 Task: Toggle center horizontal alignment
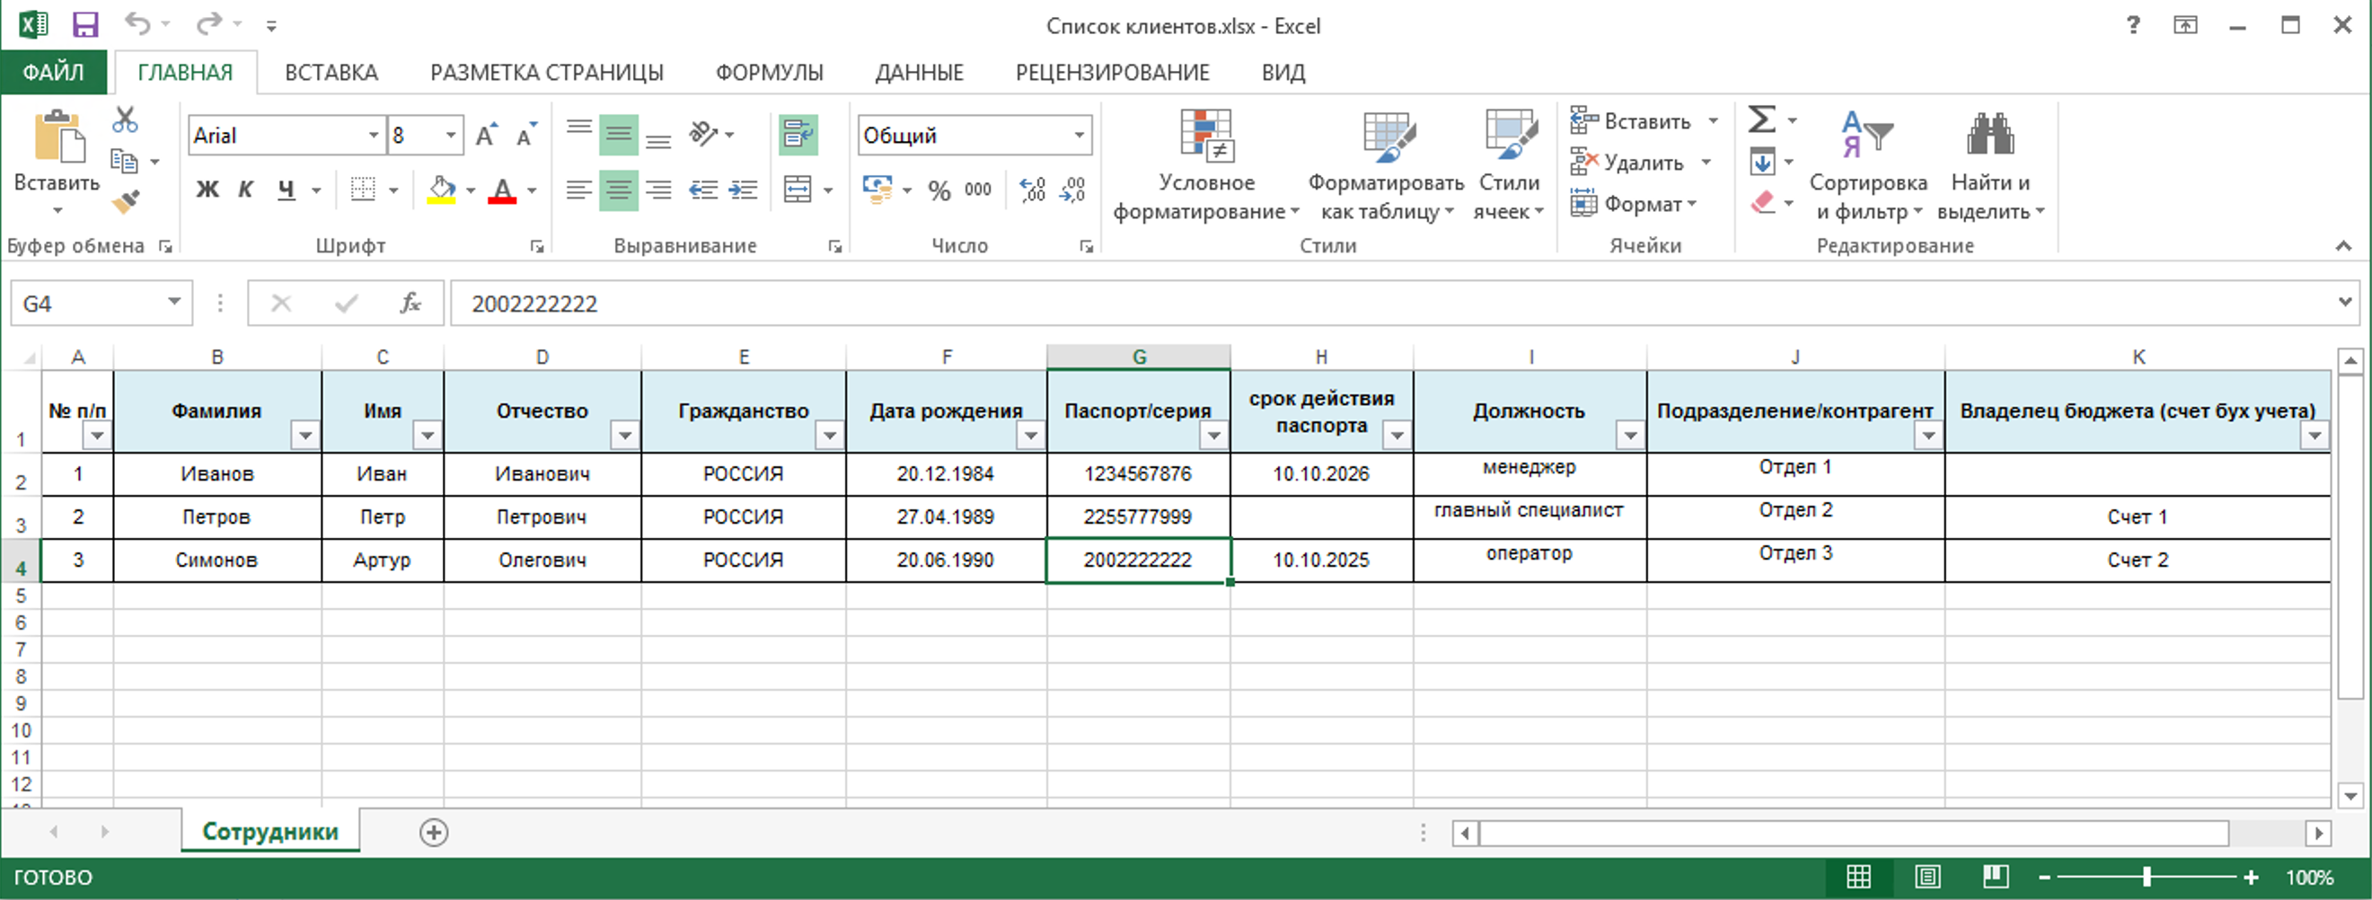pyautogui.click(x=618, y=190)
